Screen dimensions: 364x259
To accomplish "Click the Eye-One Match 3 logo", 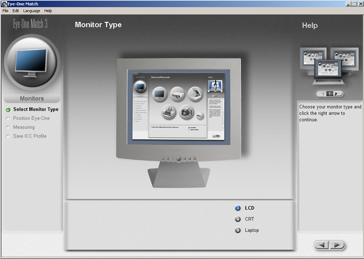I will coord(30,24).
